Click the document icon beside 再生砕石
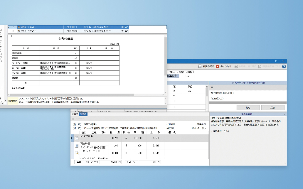Screen dimensions: 303x189 click(x=77, y=146)
